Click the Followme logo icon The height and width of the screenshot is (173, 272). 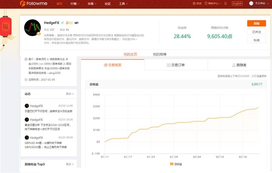(x=23, y=3)
